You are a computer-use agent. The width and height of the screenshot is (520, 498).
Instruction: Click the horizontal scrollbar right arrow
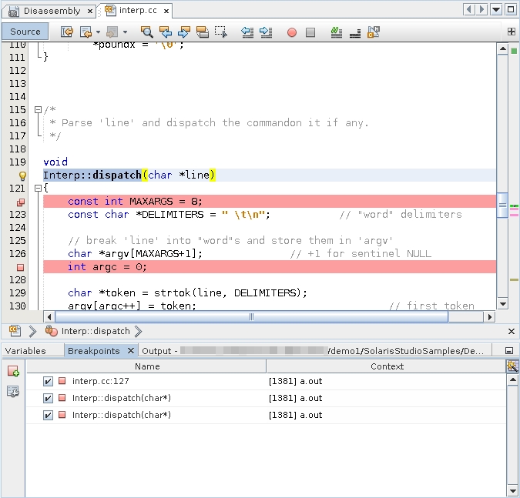[x=489, y=317]
